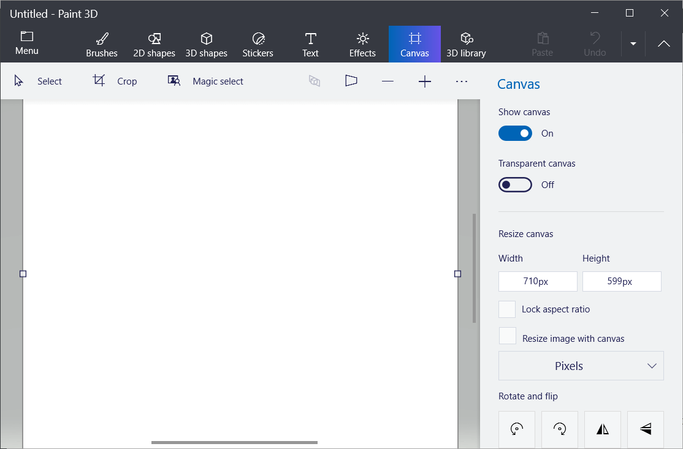Rotate the canvas left
Viewport: 683px width, 449px height.
[x=517, y=429]
